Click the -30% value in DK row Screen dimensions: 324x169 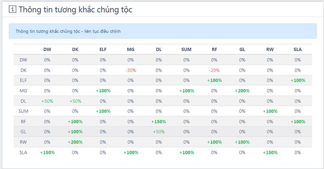[131, 70]
